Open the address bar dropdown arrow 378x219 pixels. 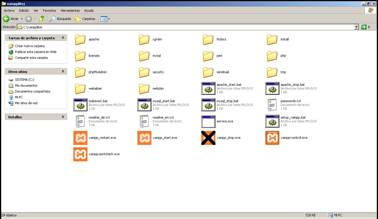tap(357, 27)
